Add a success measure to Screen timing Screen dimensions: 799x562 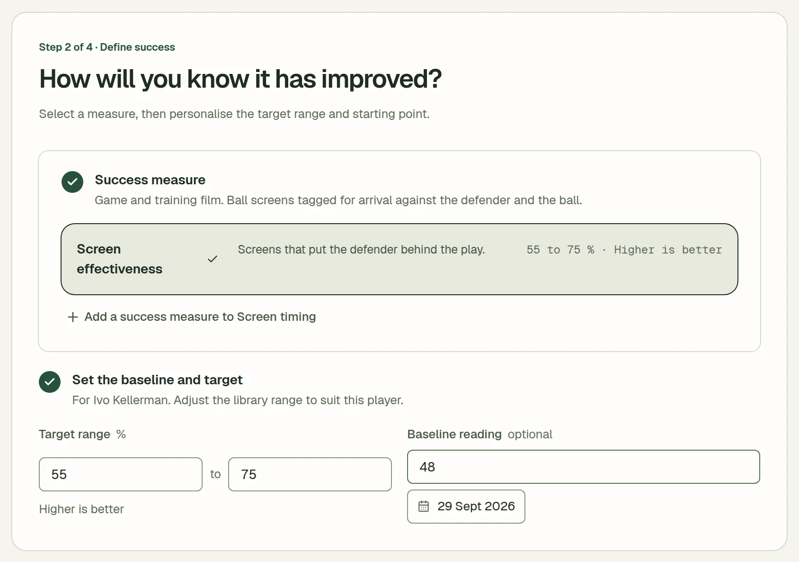click(192, 317)
